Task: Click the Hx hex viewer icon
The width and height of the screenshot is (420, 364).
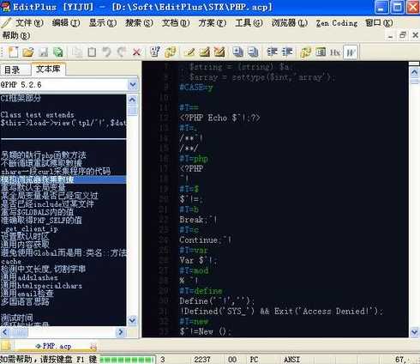Action: 335,52
